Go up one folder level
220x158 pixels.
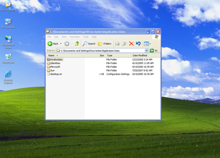(x=77, y=44)
